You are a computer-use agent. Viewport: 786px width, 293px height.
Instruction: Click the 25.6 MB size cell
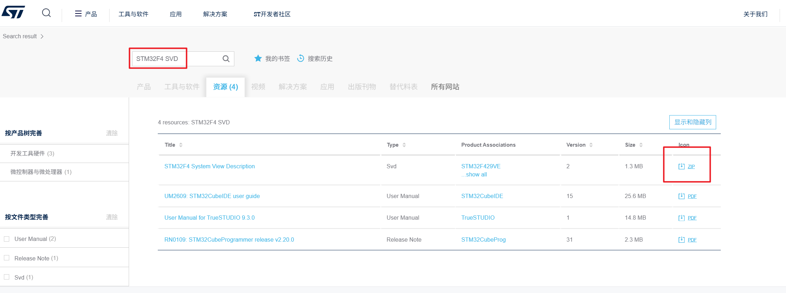tap(635, 196)
